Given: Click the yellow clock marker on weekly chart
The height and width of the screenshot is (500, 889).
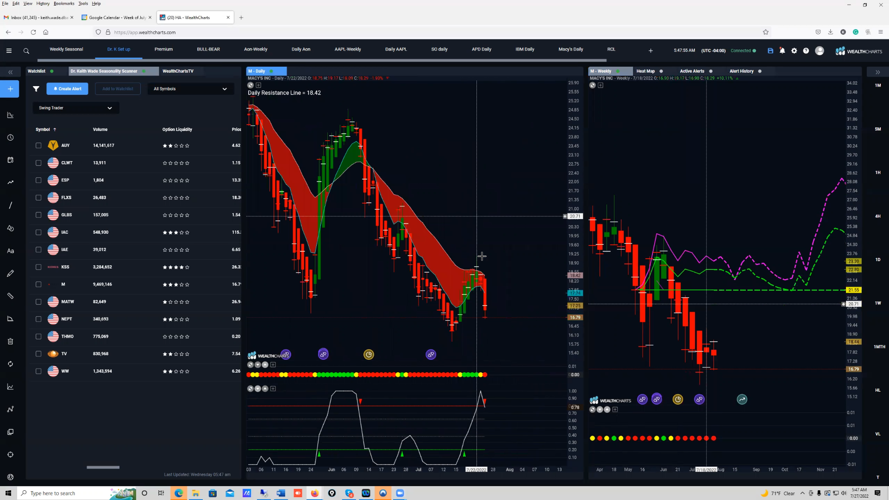Looking at the screenshot, I should point(678,400).
